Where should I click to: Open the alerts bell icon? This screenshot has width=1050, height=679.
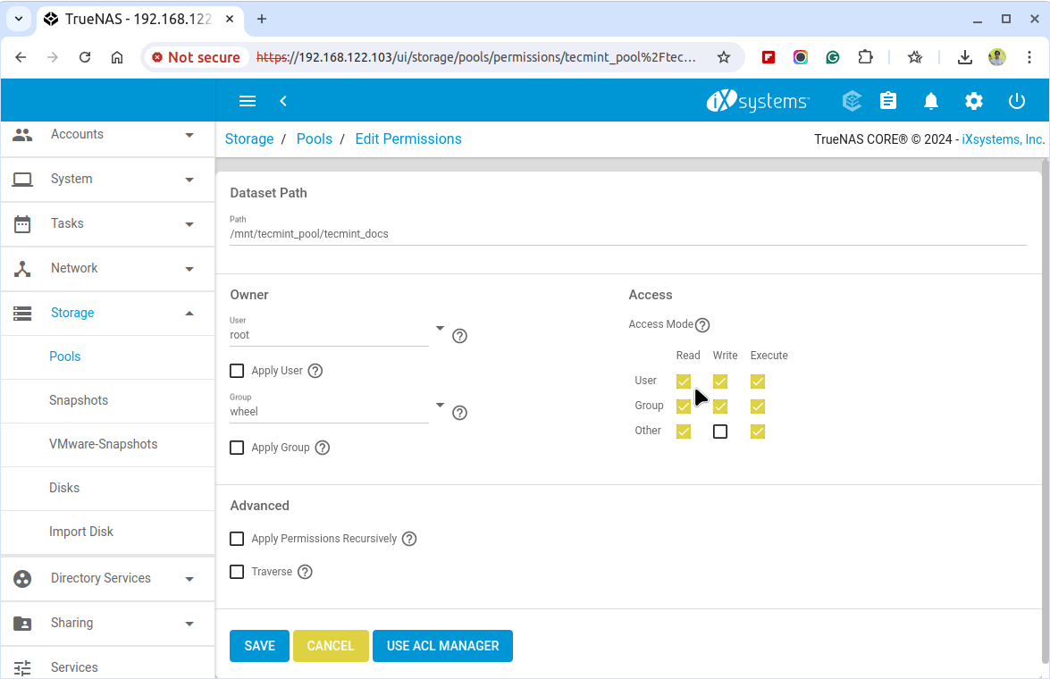click(931, 101)
